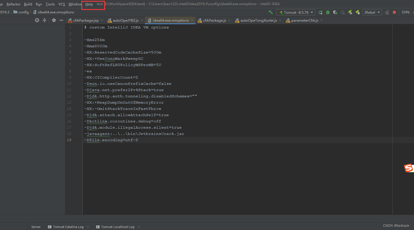Open the Refactor menu
414x230 pixels.
coord(13,4)
